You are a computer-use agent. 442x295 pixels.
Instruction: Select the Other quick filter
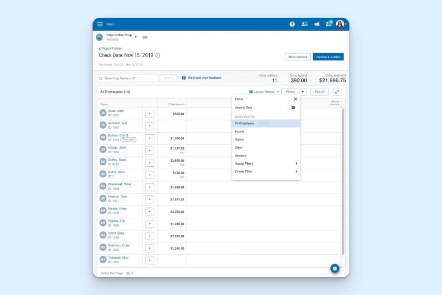(266, 148)
